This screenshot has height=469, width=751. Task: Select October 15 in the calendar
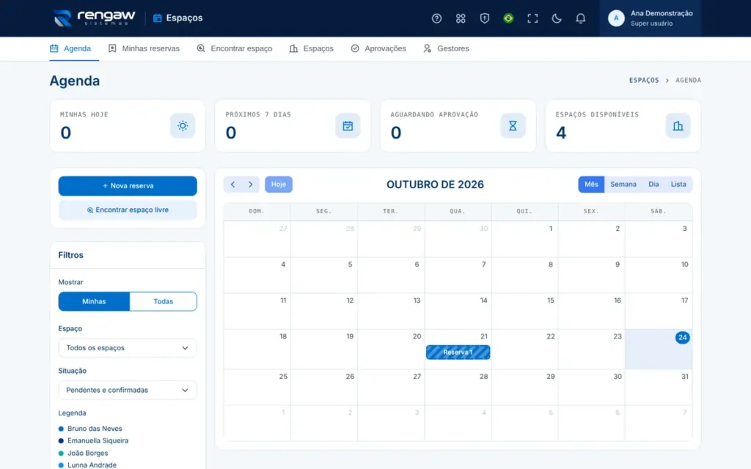pos(524,311)
